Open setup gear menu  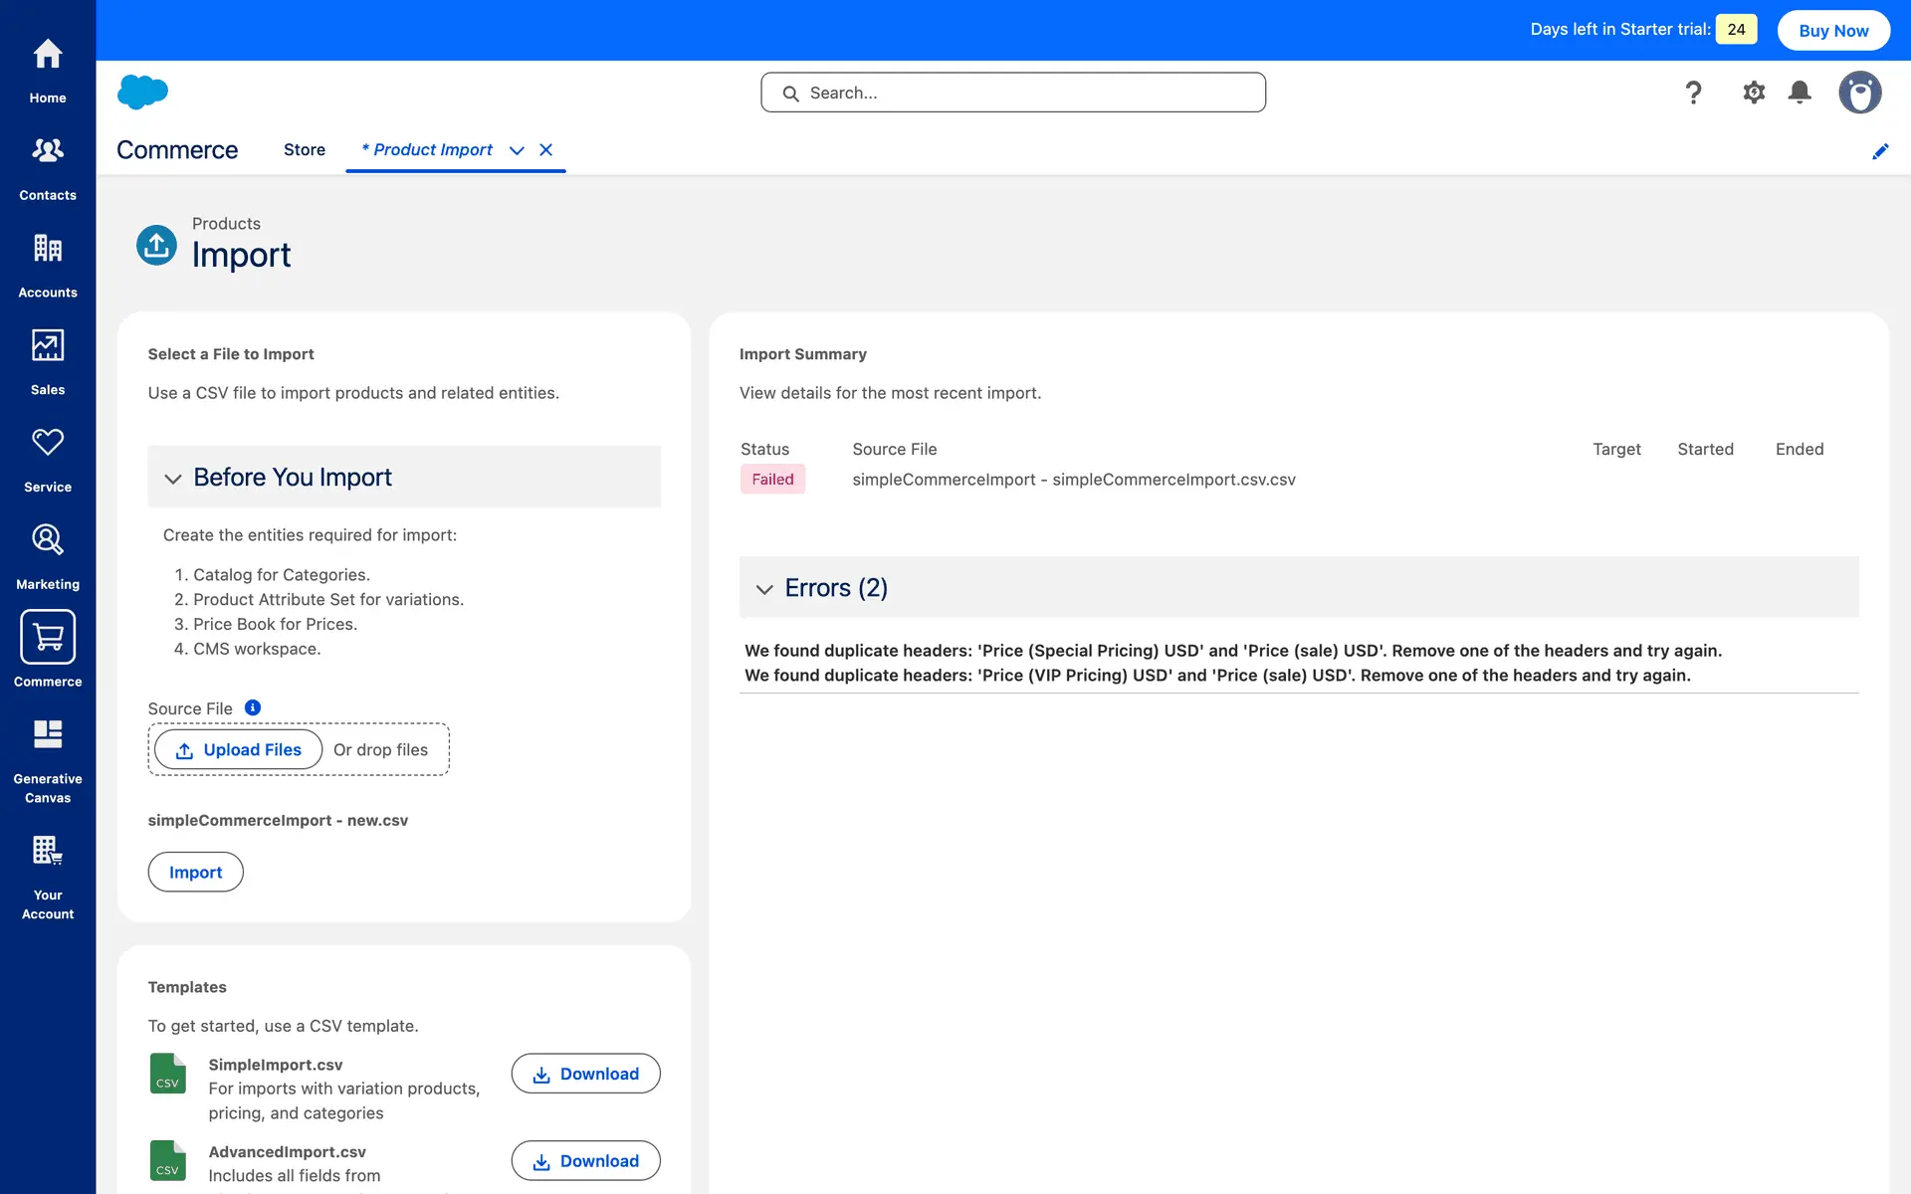pos(1754,93)
